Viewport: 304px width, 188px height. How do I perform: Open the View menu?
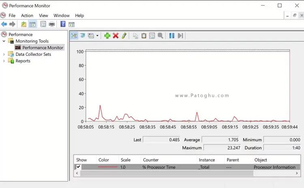pyautogui.click(x=43, y=15)
